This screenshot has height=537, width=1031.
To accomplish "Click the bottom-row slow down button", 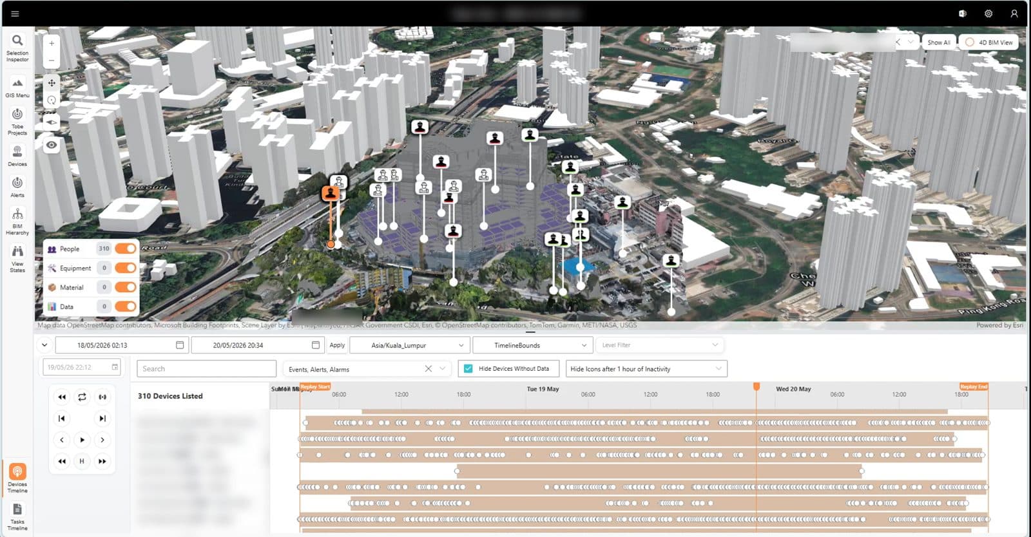I will tap(62, 461).
